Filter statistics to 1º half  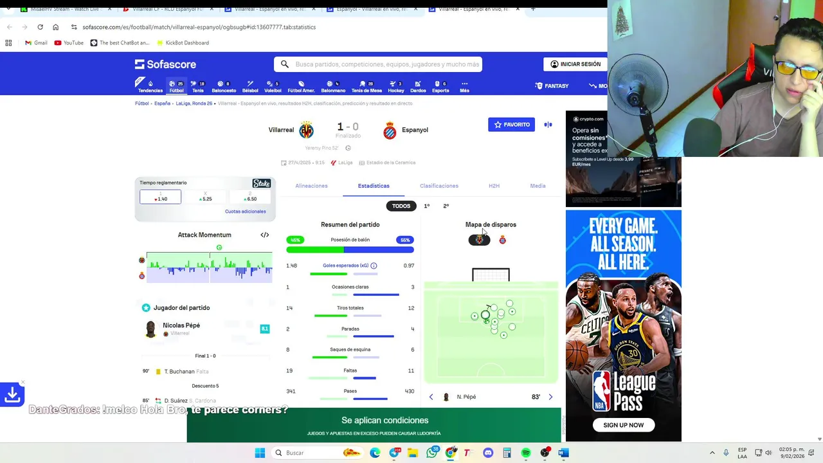[x=427, y=206]
